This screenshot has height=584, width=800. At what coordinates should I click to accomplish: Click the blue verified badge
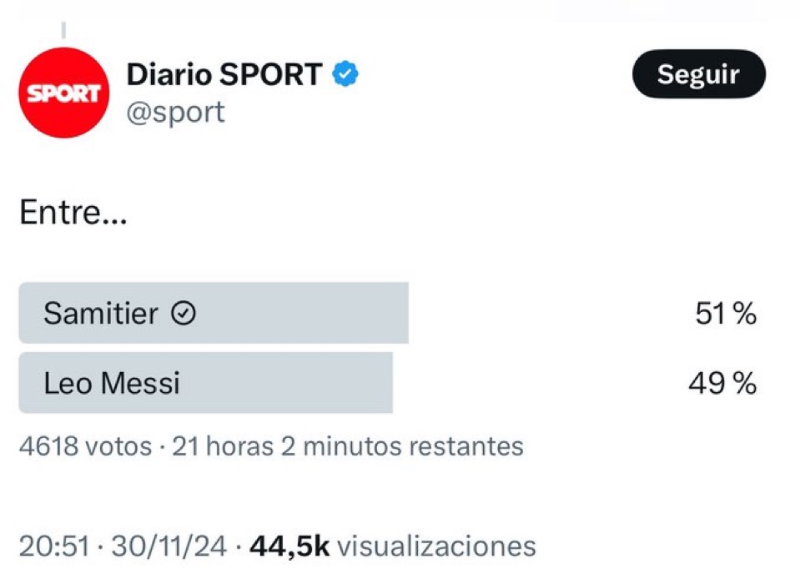(x=346, y=75)
